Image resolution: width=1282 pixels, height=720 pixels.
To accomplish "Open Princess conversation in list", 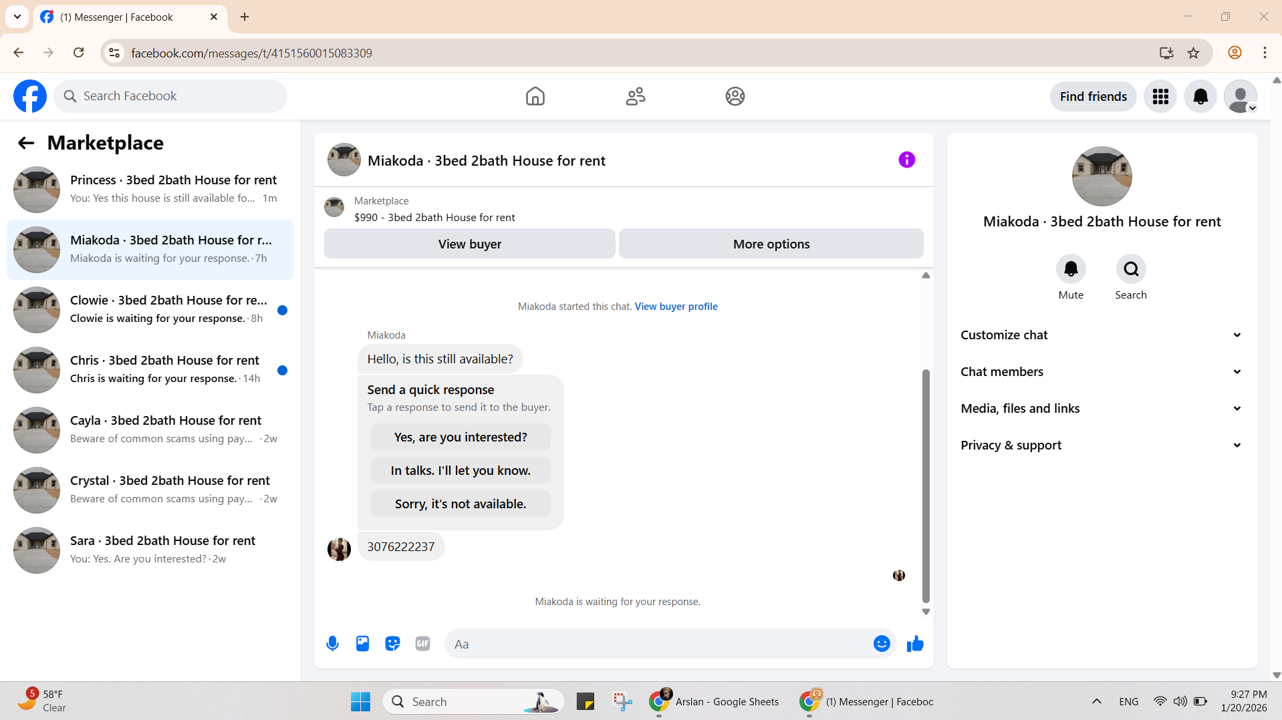I will (x=150, y=190).
